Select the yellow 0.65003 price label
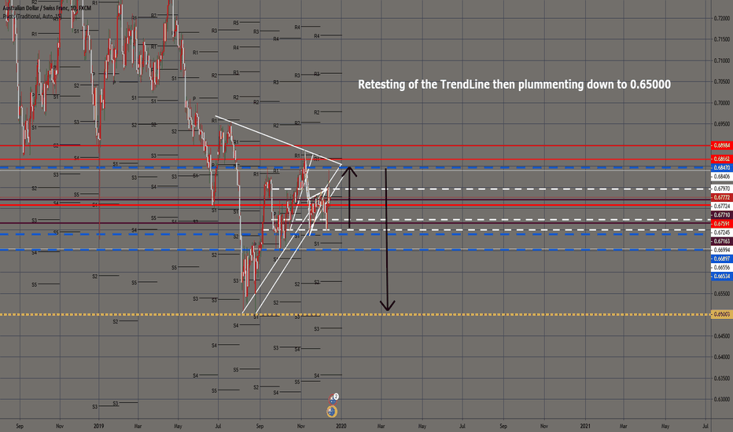The height and width of the screenshot is (432, 733). tap(721, 314)
